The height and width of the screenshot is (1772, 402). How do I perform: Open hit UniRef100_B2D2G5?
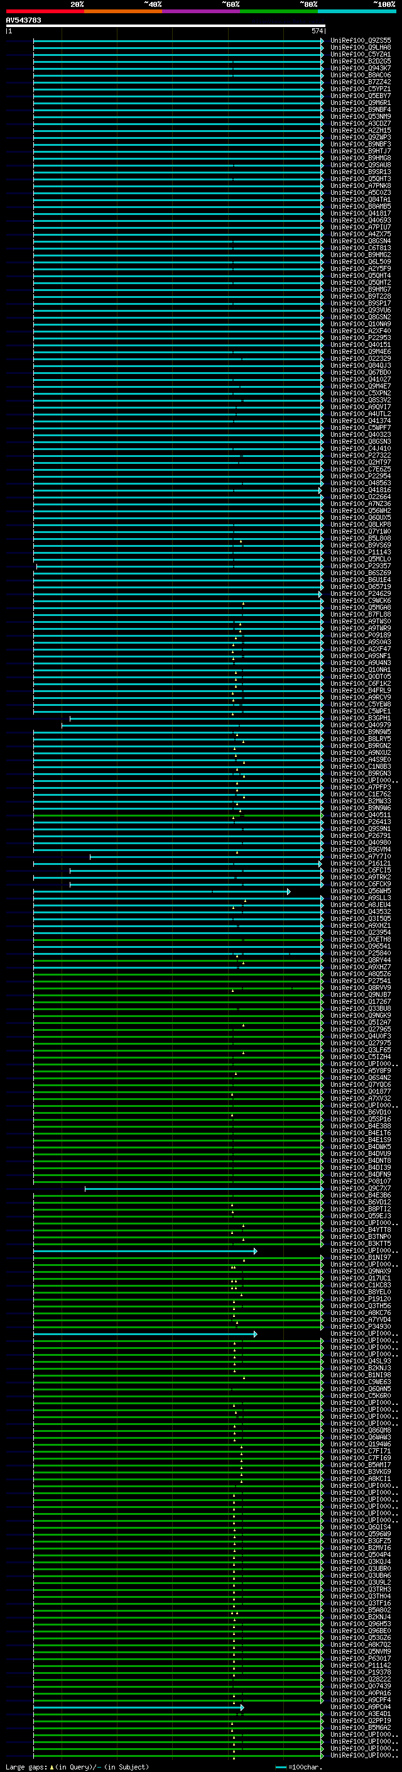point(361,61)
